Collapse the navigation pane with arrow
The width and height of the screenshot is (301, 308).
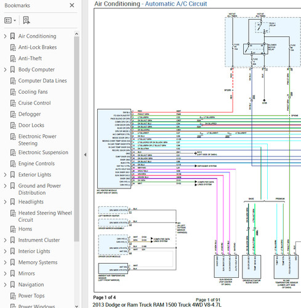click(x=85, y=155)
